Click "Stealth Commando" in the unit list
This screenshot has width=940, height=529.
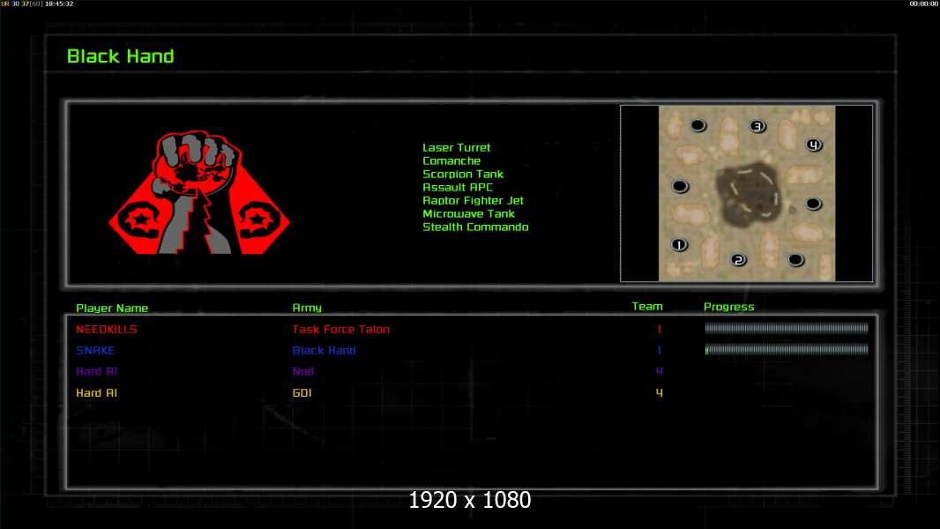475,227
